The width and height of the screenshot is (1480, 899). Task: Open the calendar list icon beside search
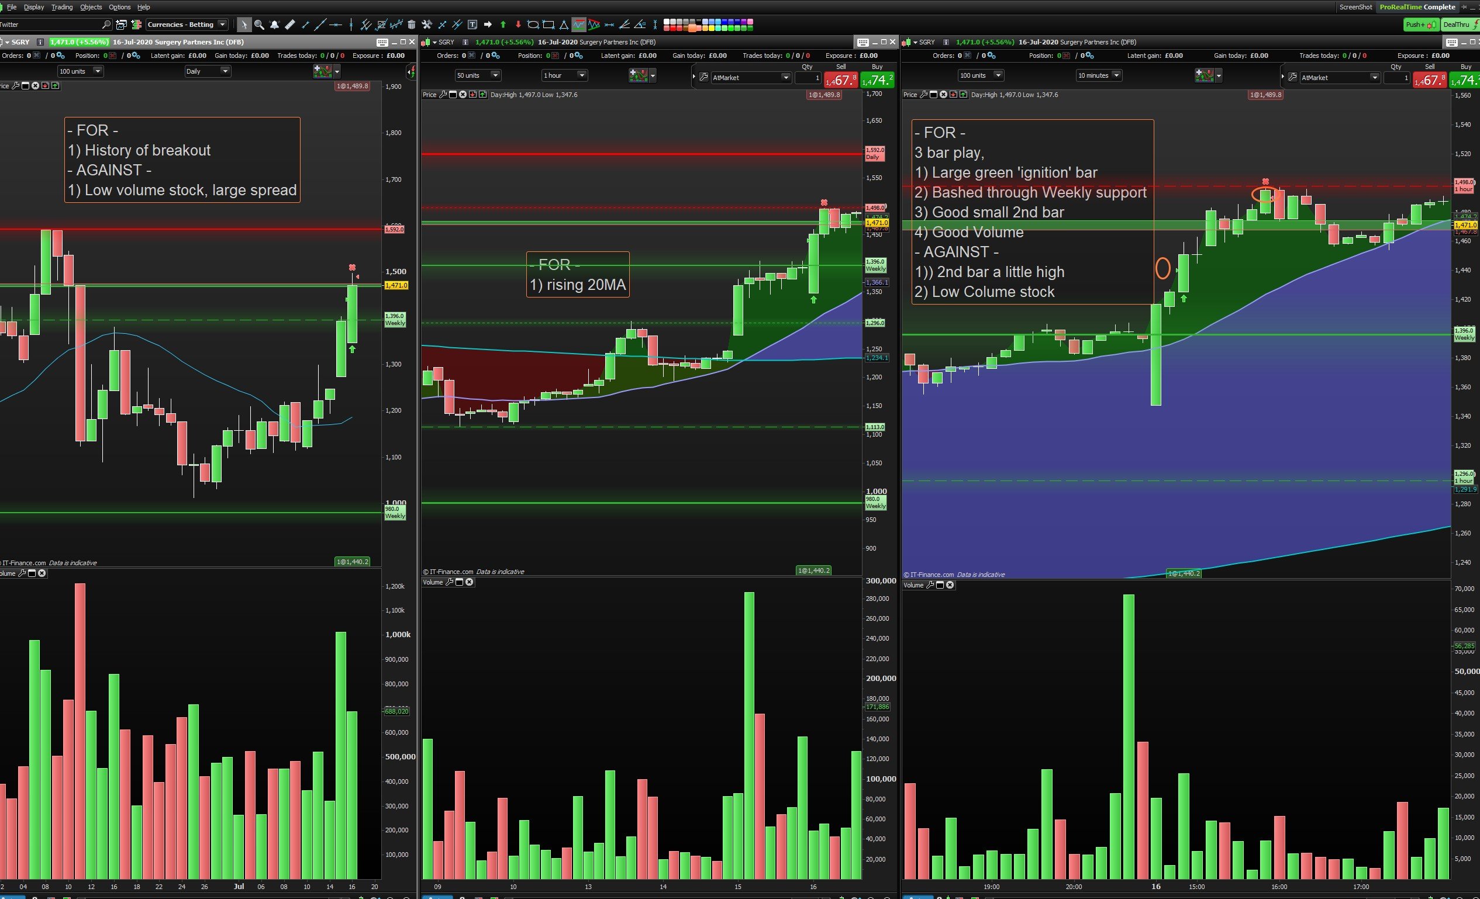120,25
